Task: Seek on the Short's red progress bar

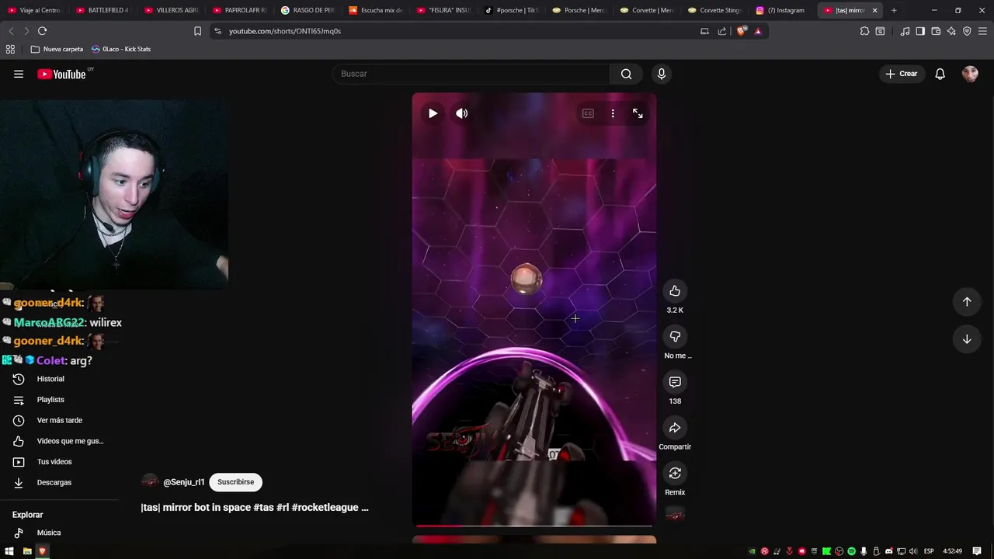Action: pyautogui.click(x=533, y=526)
